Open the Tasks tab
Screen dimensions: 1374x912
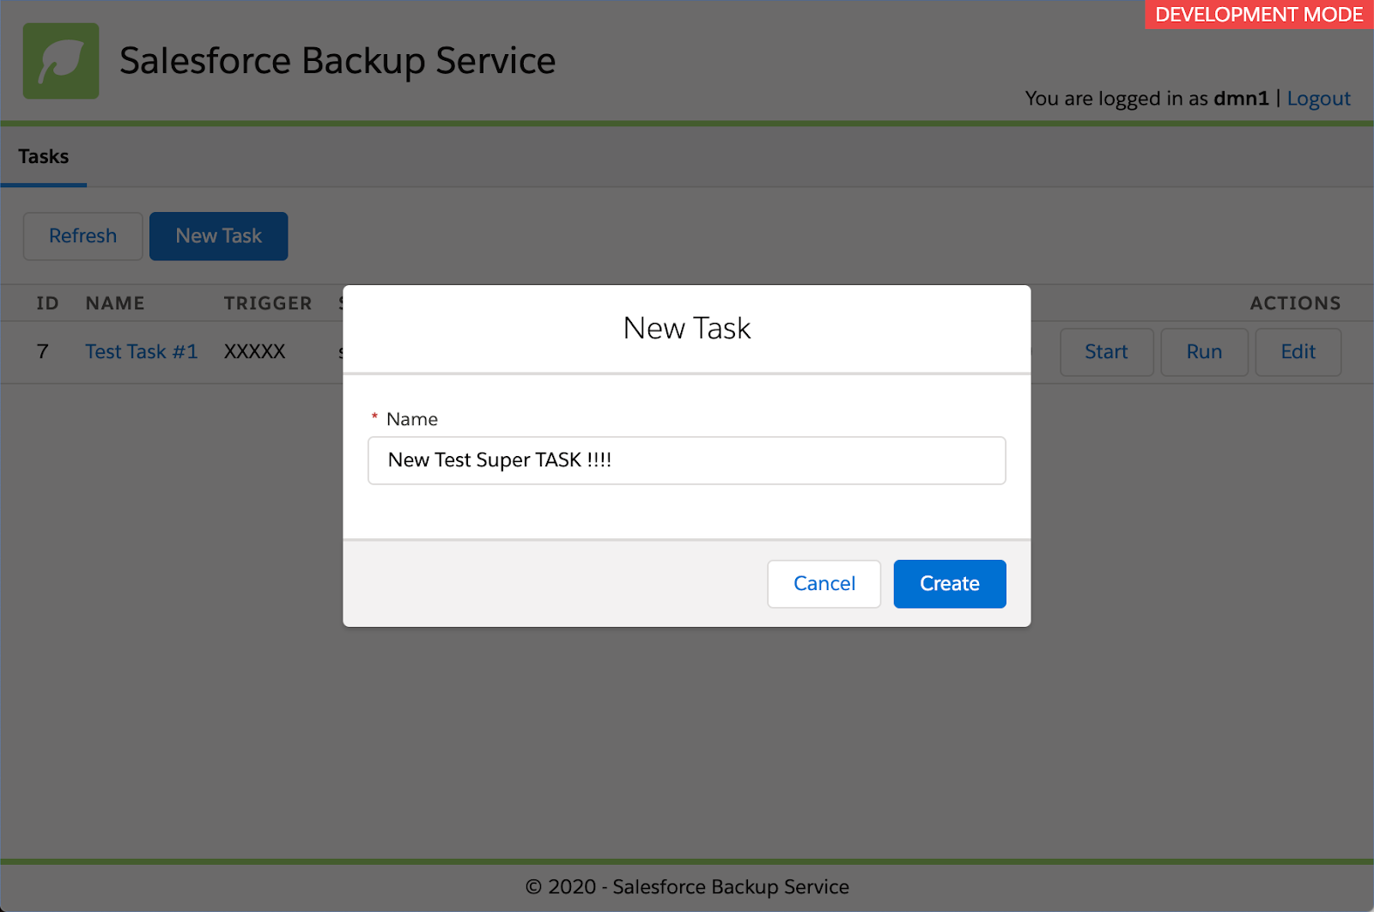click(44, 157)
